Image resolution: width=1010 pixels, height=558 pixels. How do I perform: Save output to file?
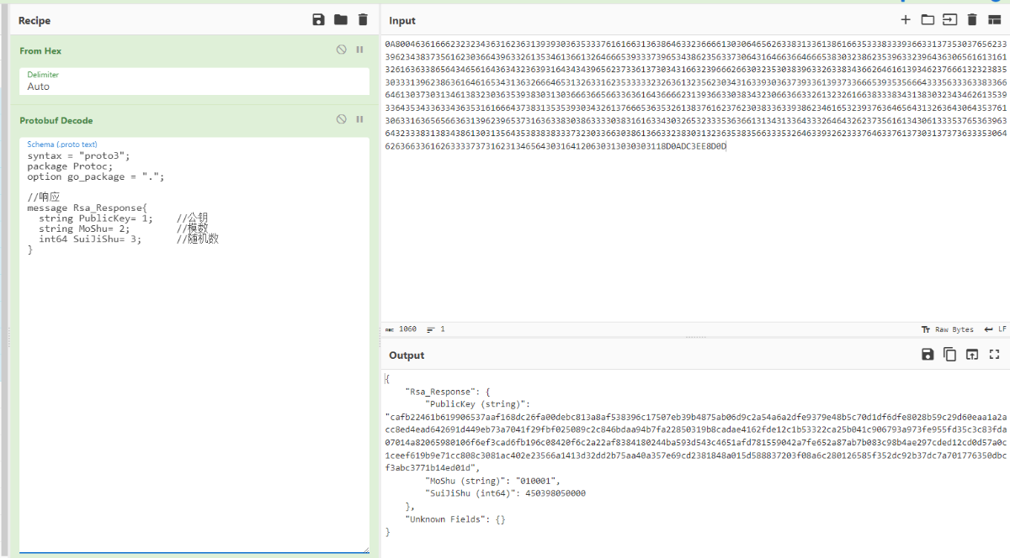tap(928, 355)
